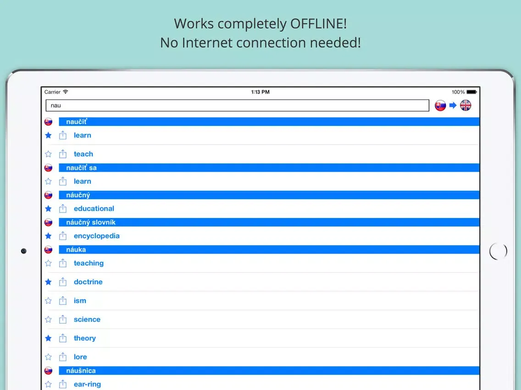Share 'learn' under naučiť sa

63,181
